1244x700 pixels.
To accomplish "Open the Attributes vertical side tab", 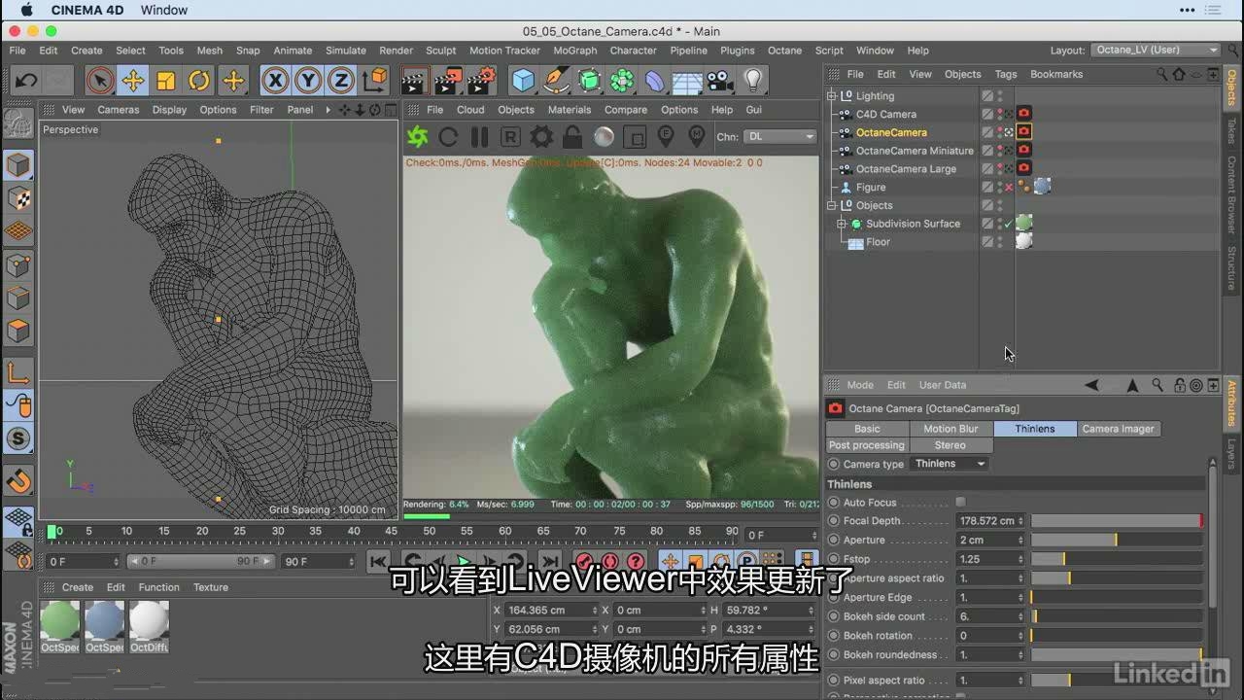I will point(1232,402).
